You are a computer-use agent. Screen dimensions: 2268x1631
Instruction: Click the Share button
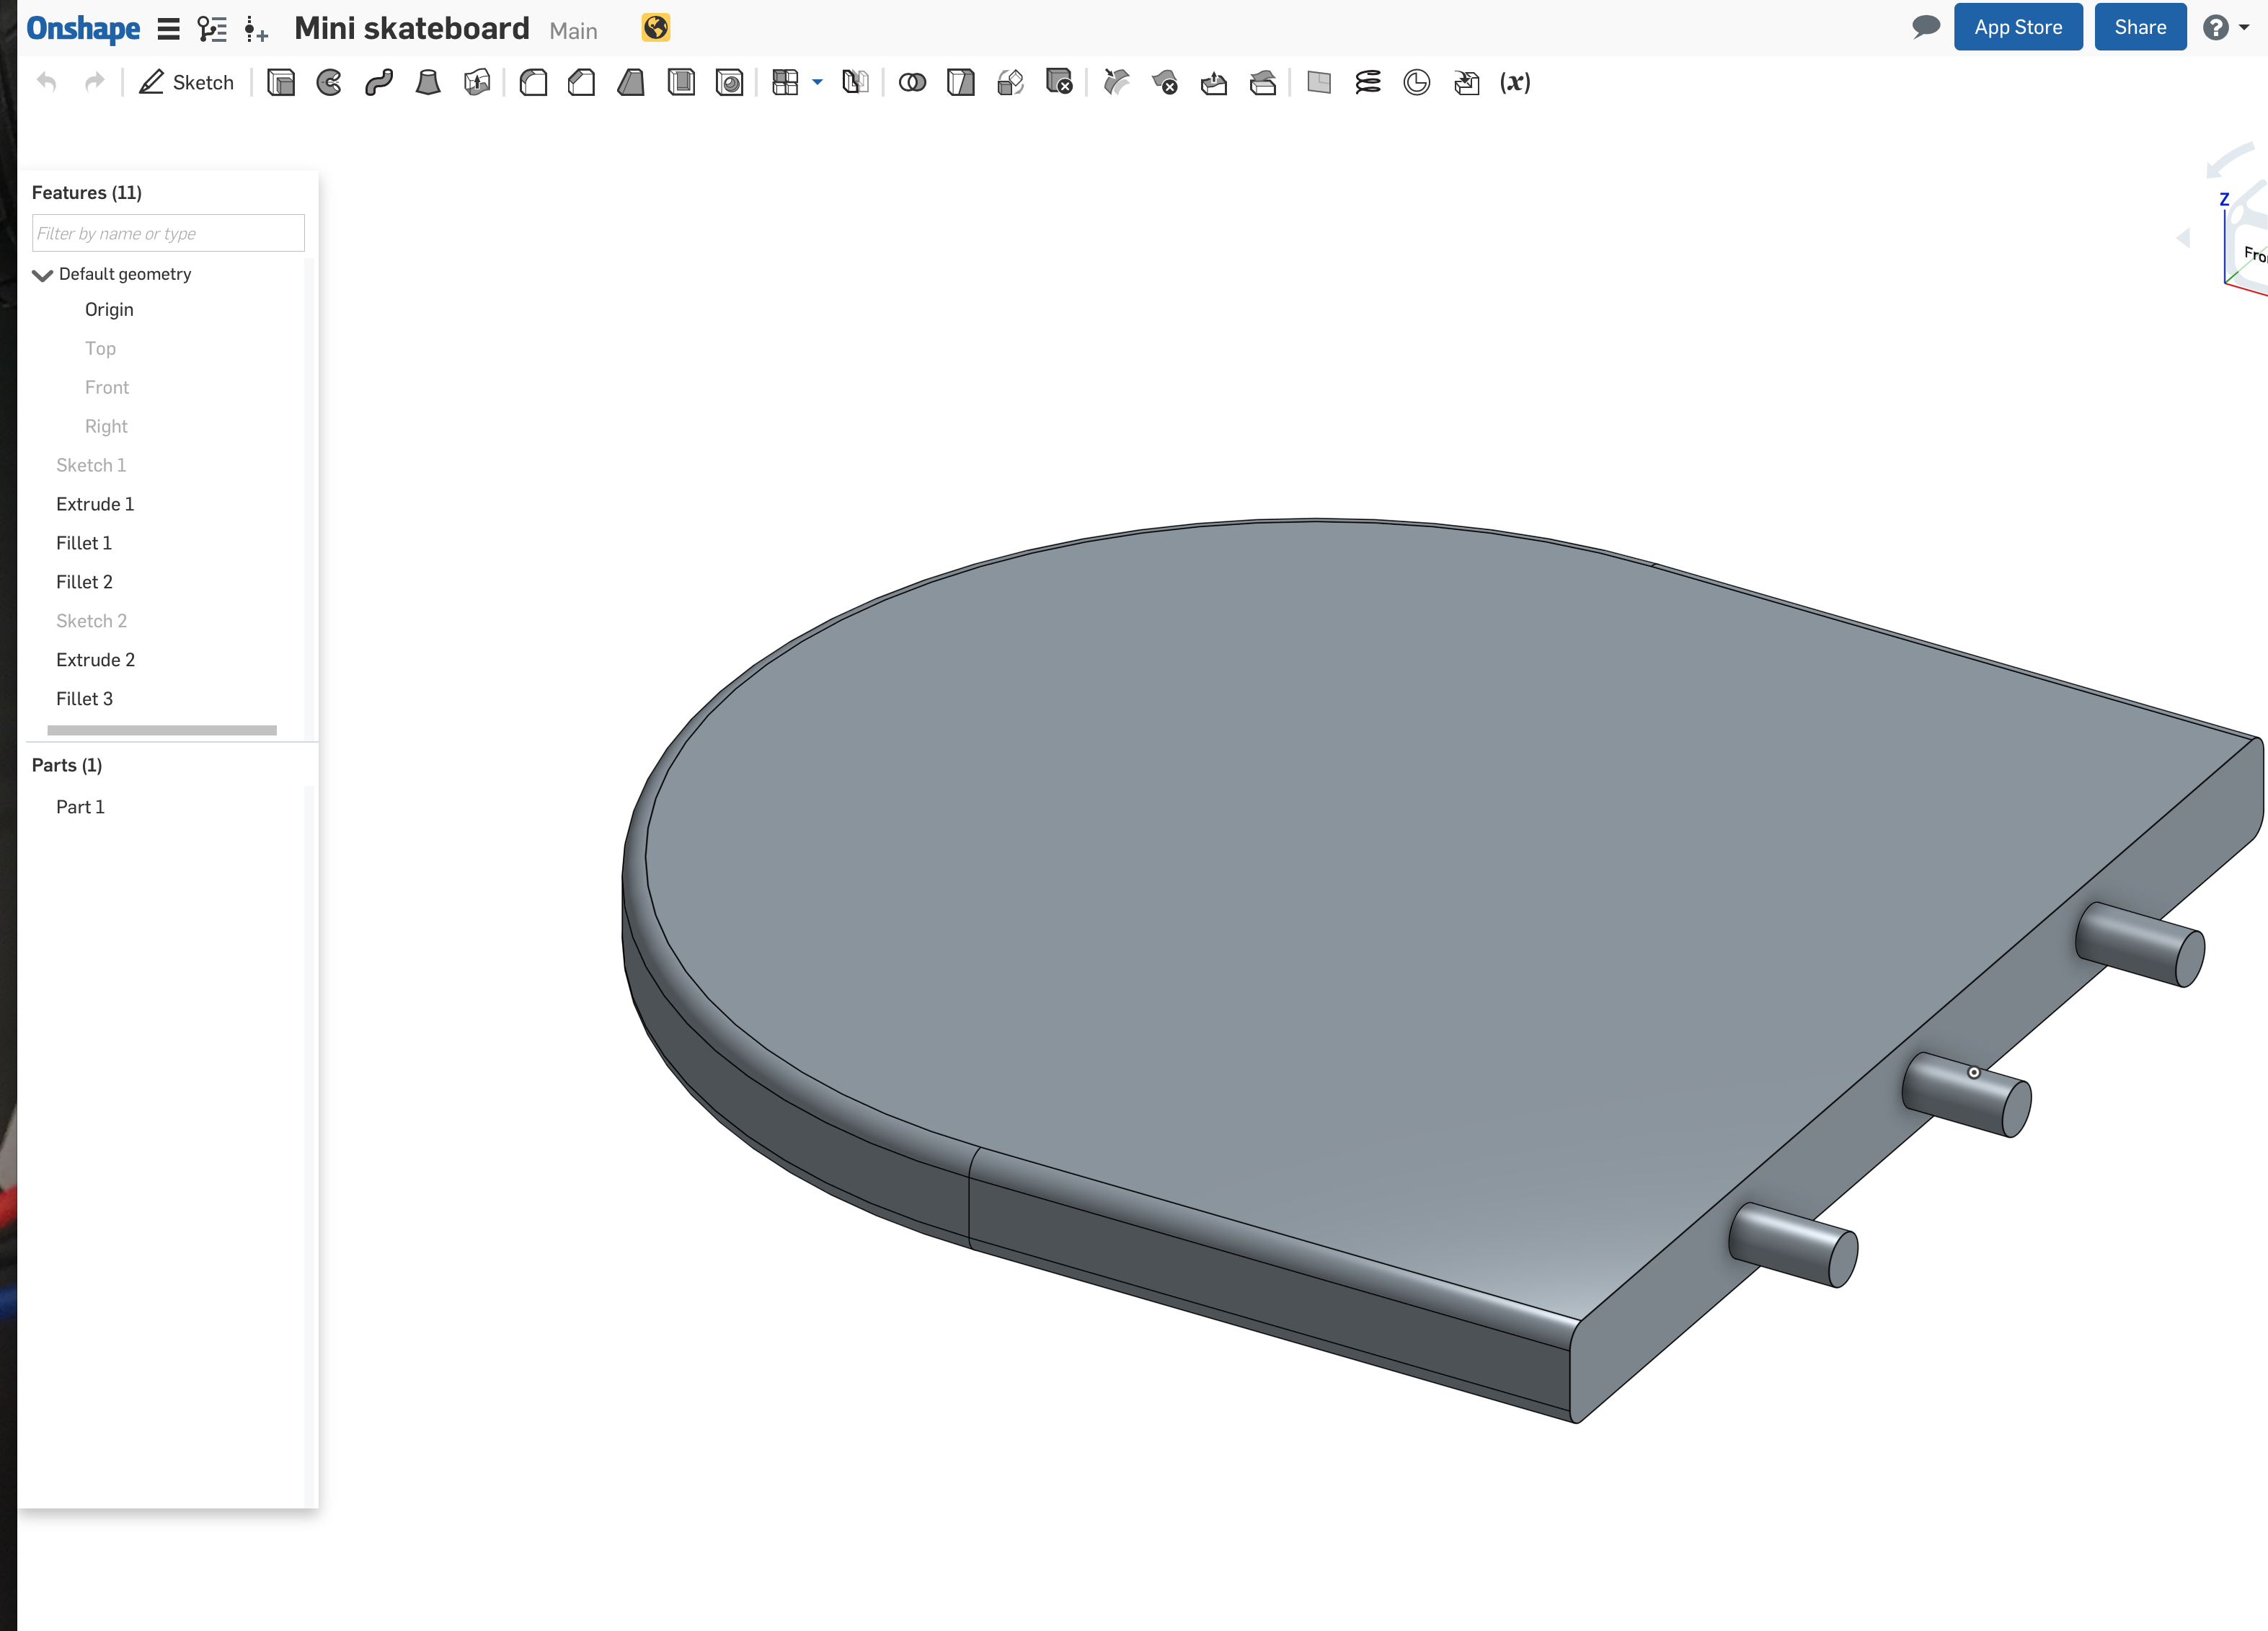click(x=2140, y=28)
